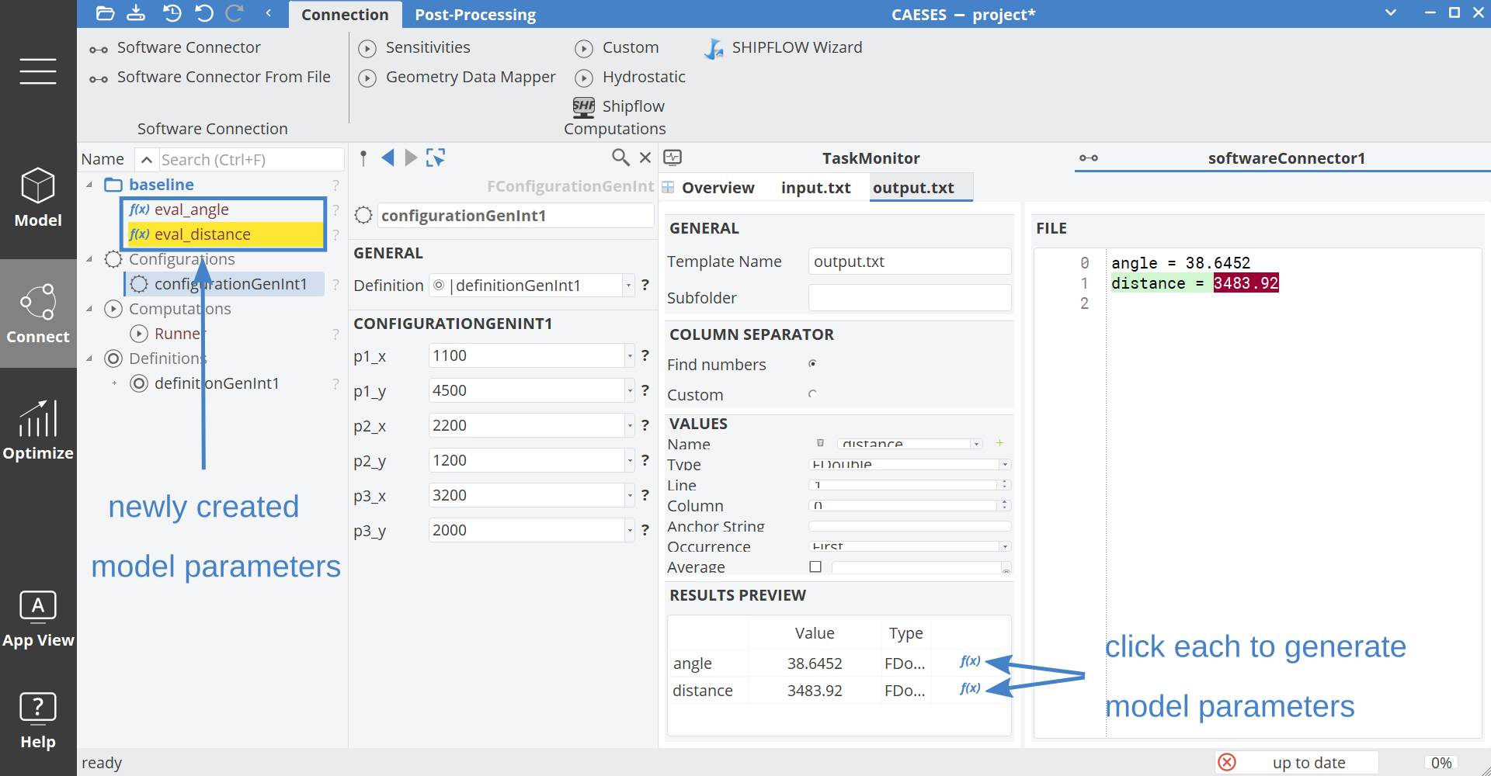This screenshot has width=1491, height=776.
Task: Open the history (clock arrow) icon
Action: (172, 13)
